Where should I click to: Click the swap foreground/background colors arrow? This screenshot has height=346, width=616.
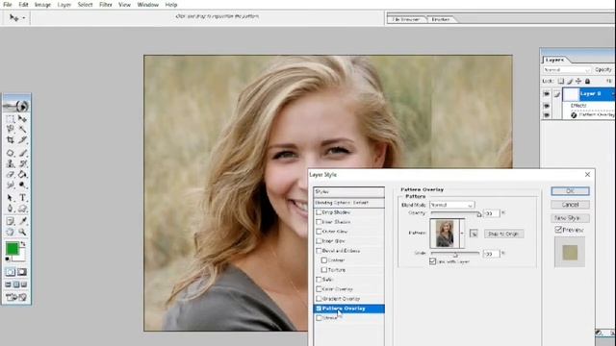(23, 244)
